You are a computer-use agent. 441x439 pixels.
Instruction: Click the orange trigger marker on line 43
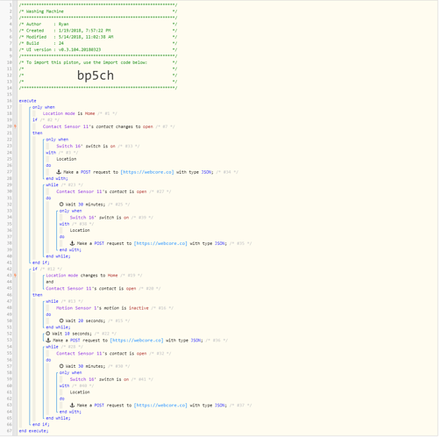(x=15, y=276)
